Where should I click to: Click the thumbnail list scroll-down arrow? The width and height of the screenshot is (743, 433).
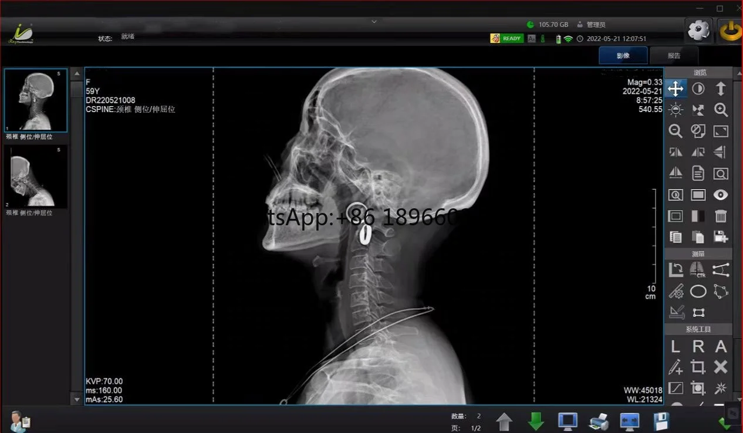pos(76,399)
